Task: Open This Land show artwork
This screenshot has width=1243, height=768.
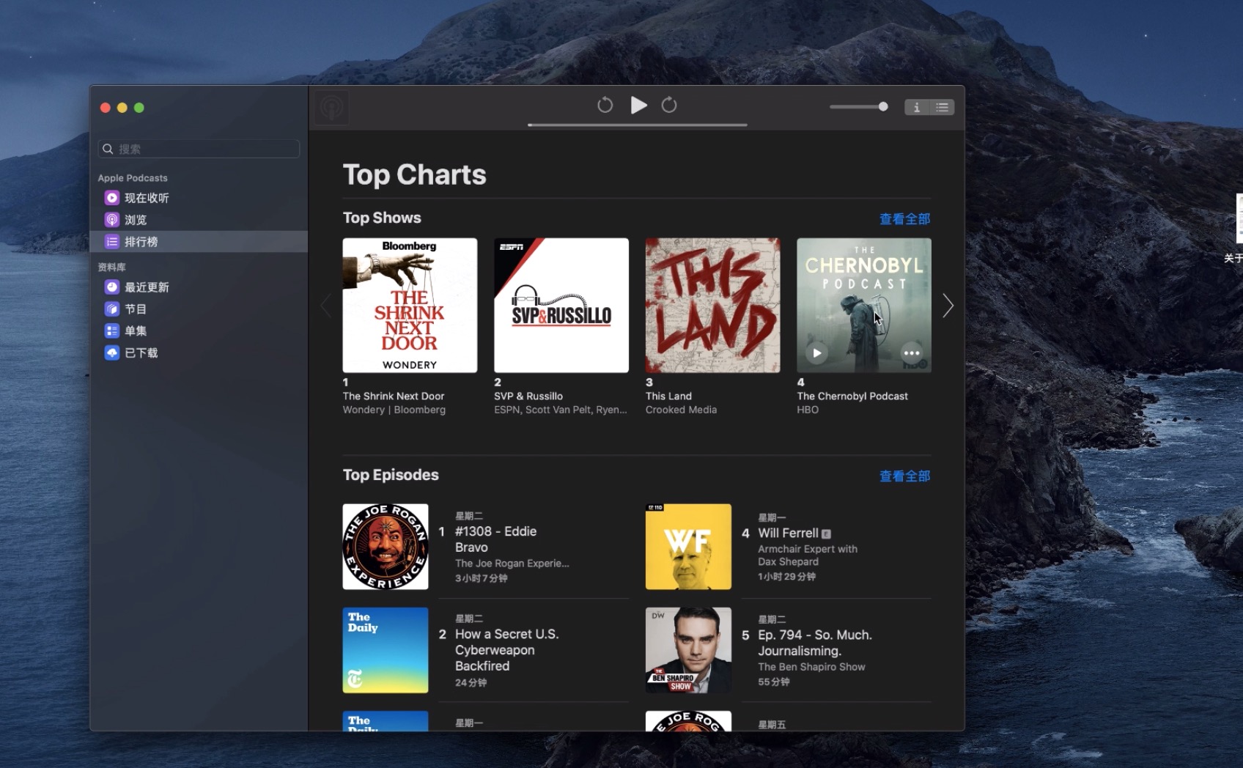Action: pyautogui.click(x=712, y=305)
